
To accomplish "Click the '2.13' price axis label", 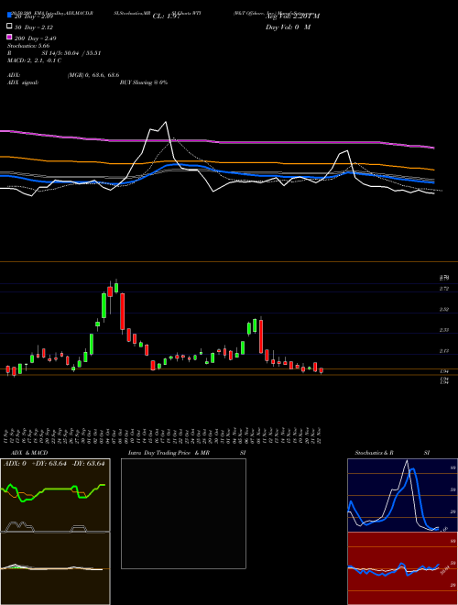I will pos(444,351).
